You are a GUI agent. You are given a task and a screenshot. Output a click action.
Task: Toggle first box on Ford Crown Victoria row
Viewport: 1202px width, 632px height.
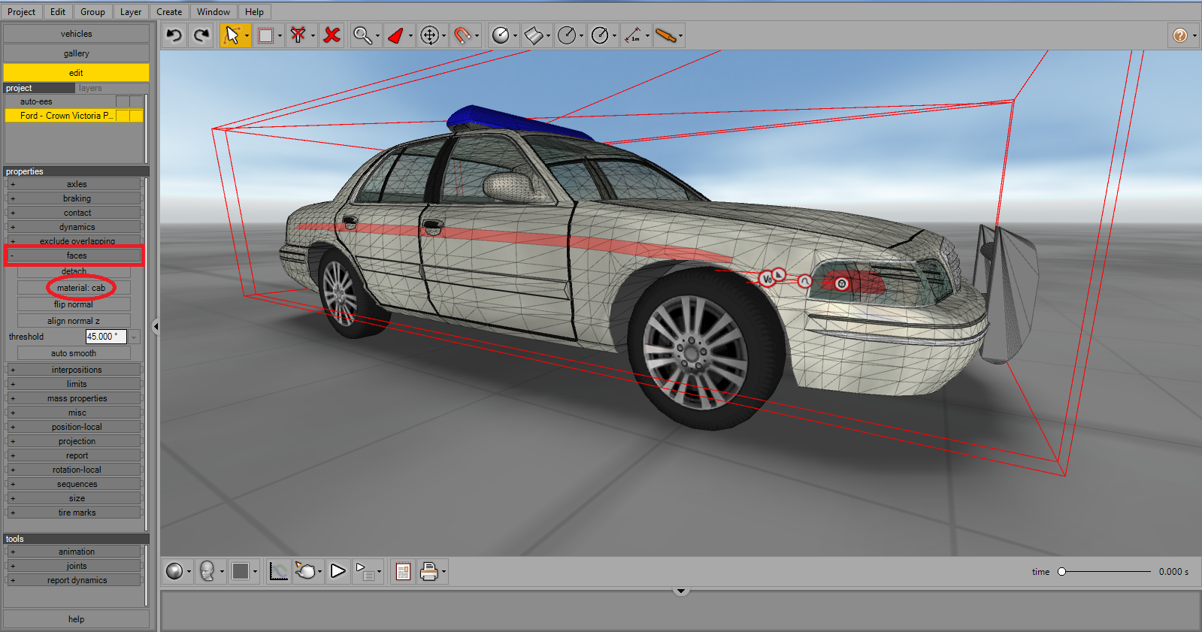(123, 116)
